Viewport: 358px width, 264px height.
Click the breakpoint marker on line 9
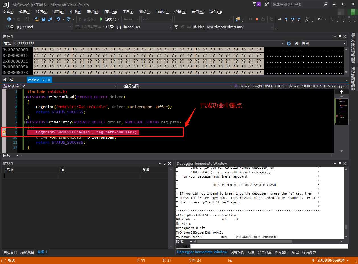[x=4, y=132]
